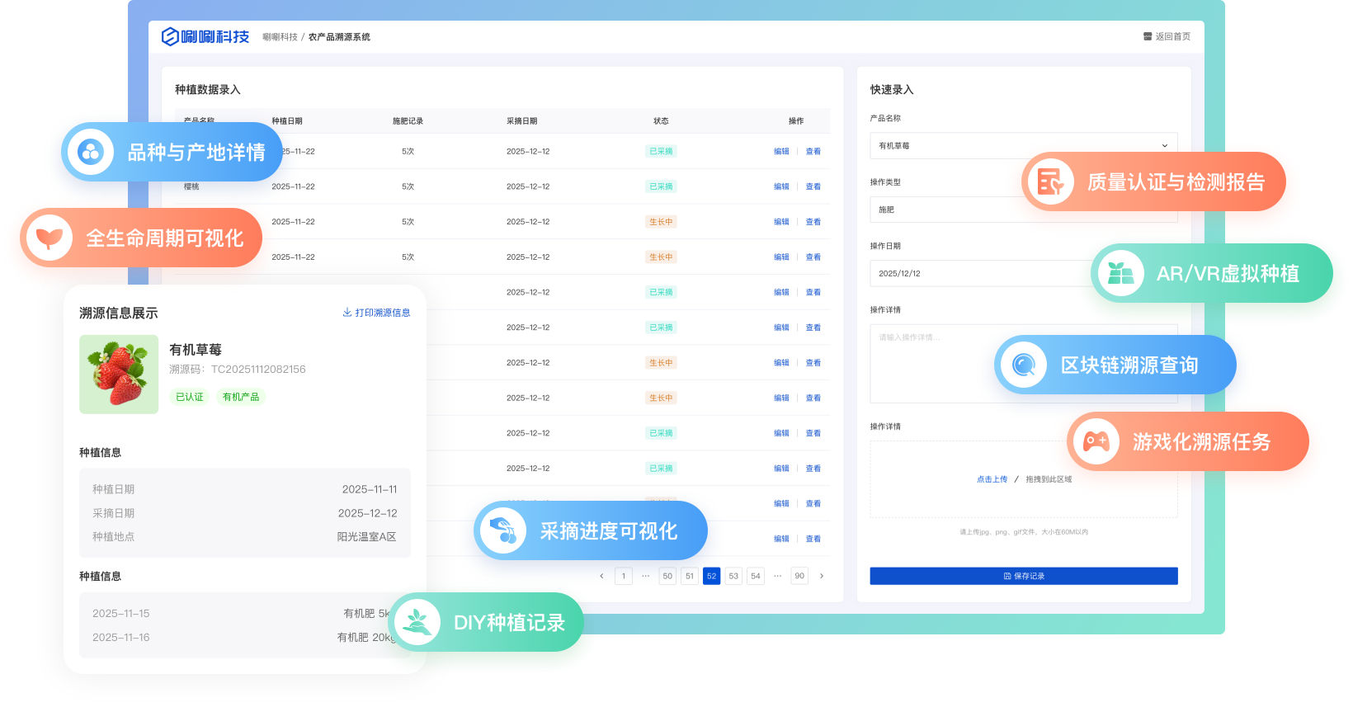
Task: Click the 保存记录 save button
Action: click(x=1023, y=576)
